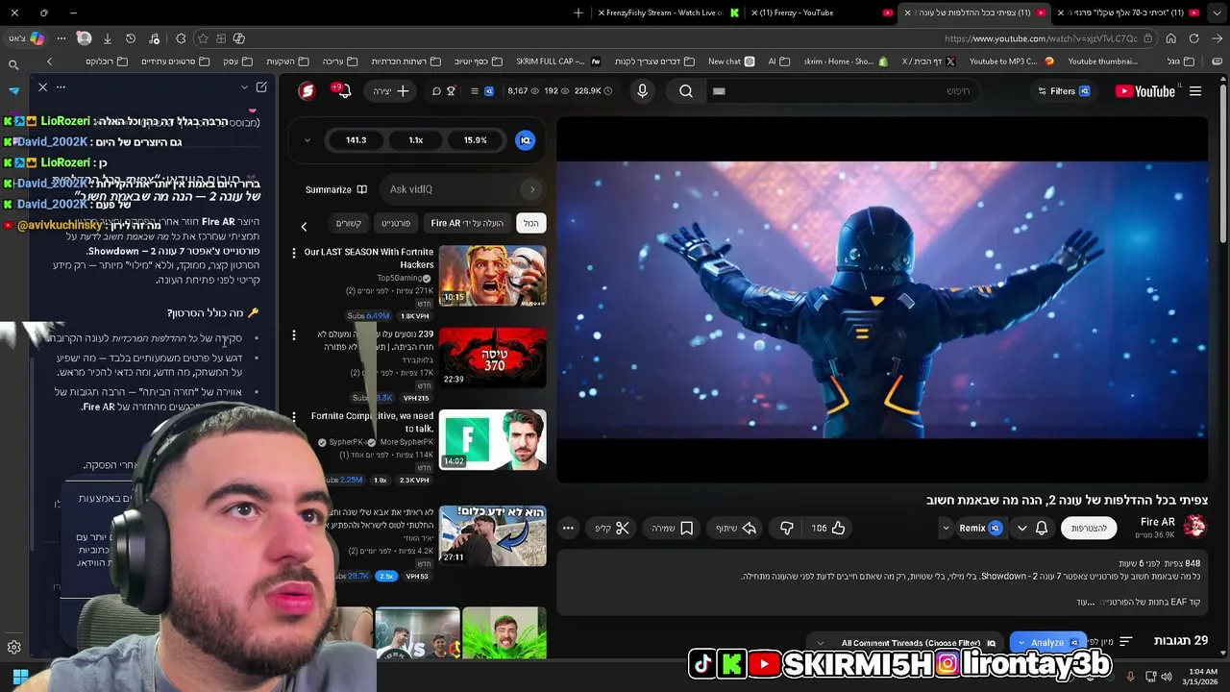This screenshot has height=692, width=1230.
Task: Click the Join (להצטרפות) button
Action: click(x=1090, y=528)
